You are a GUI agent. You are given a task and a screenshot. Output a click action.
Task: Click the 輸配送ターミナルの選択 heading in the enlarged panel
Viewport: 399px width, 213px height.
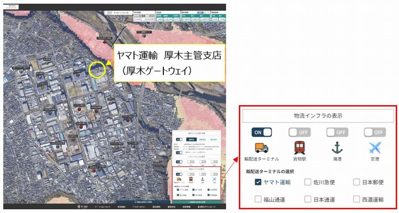point(270,172)
